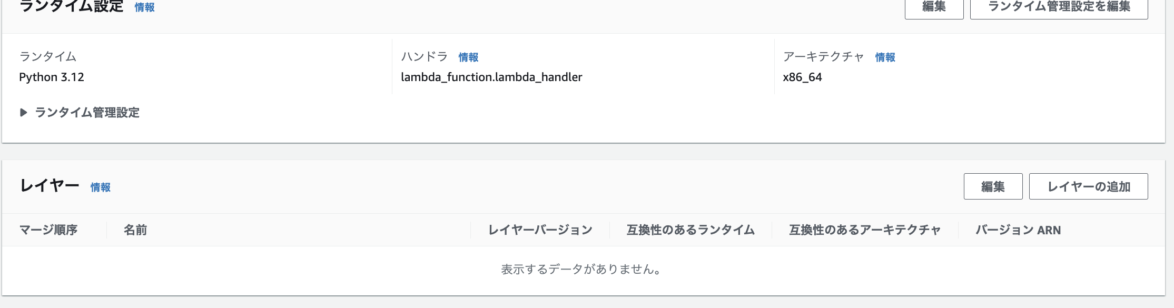Open the 情報 link next to ハンドラ

click(x=468, y=57)
